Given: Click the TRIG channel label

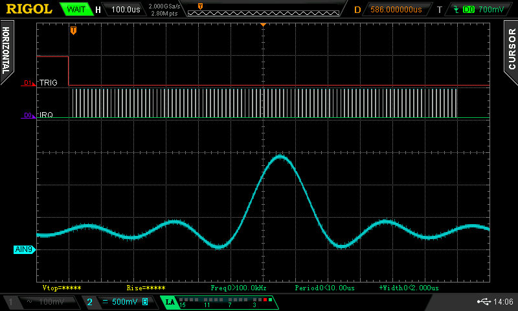Looking at the screenshot, I should click(48, 83).
